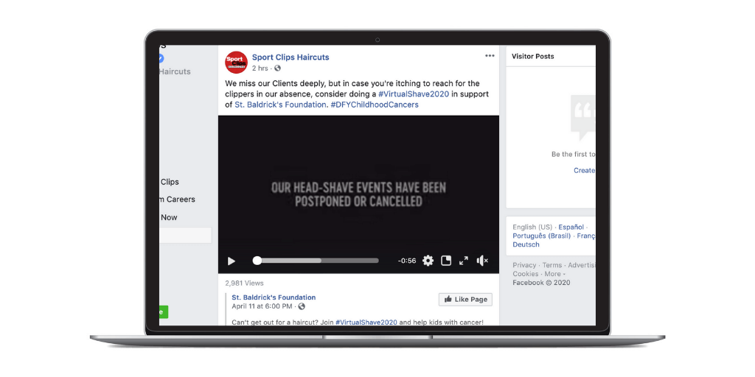The image size is (755, 377).
Task: Switch language to Português (Brasil)
Action: point(542,236)
